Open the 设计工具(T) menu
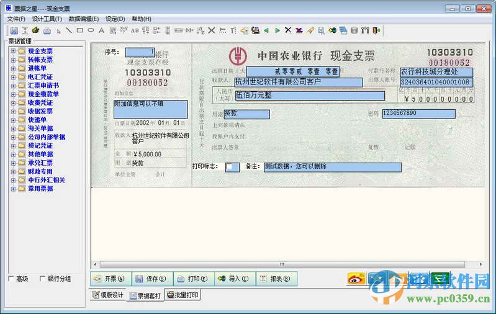Viewport: 496px width, 314px height. click(47, 19)
